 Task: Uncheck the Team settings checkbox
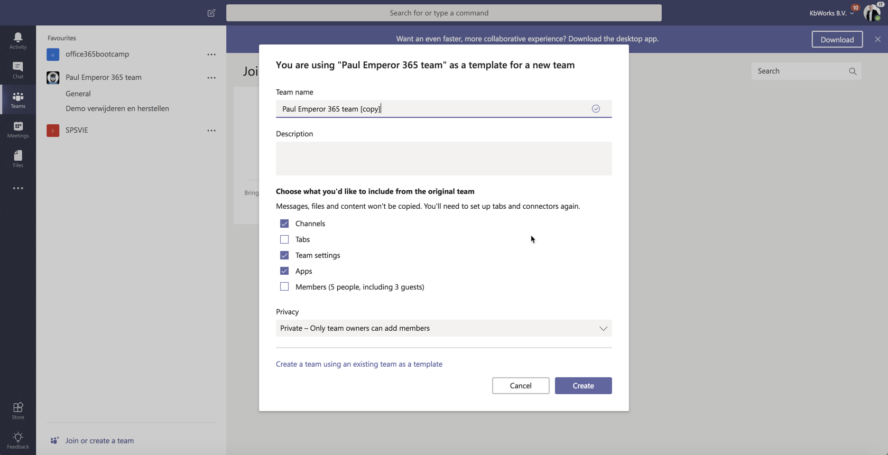284,255
